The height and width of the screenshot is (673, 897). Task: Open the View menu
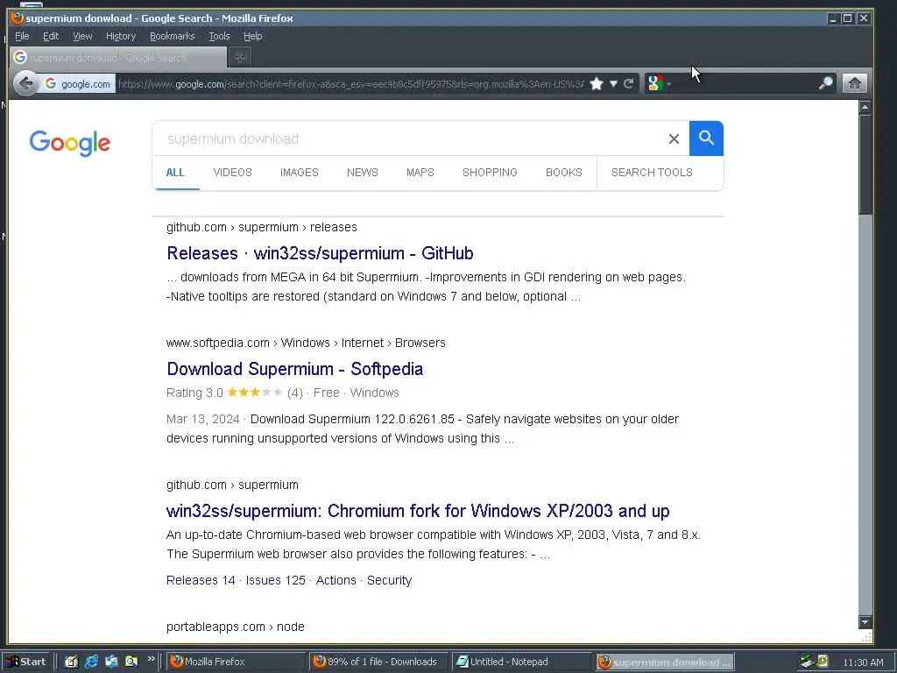[x=82, y=36]
